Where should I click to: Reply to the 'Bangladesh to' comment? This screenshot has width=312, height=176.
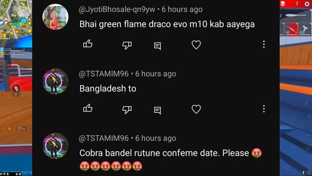(x=157, y=110)
